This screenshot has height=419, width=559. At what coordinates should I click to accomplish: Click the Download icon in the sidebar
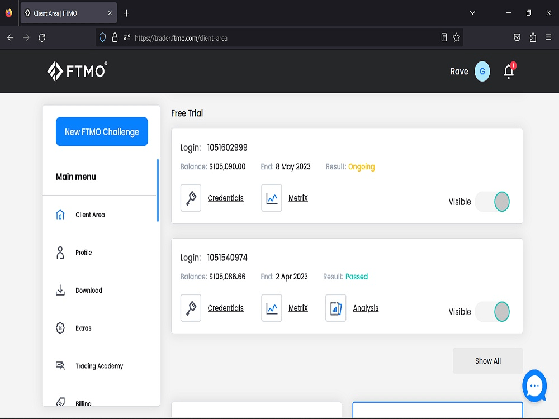pos(60,290)
